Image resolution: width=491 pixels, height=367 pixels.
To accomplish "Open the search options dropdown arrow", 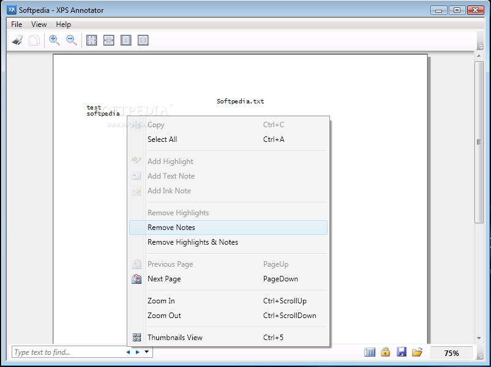I will pos(146,352).
